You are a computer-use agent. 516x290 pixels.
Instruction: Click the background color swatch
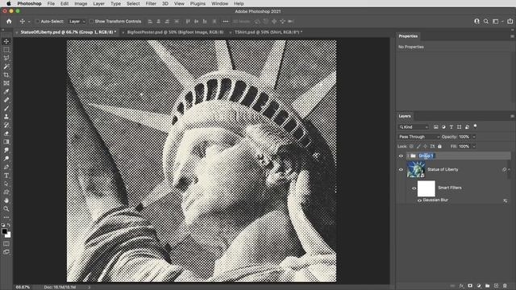(x=9, y=235)
